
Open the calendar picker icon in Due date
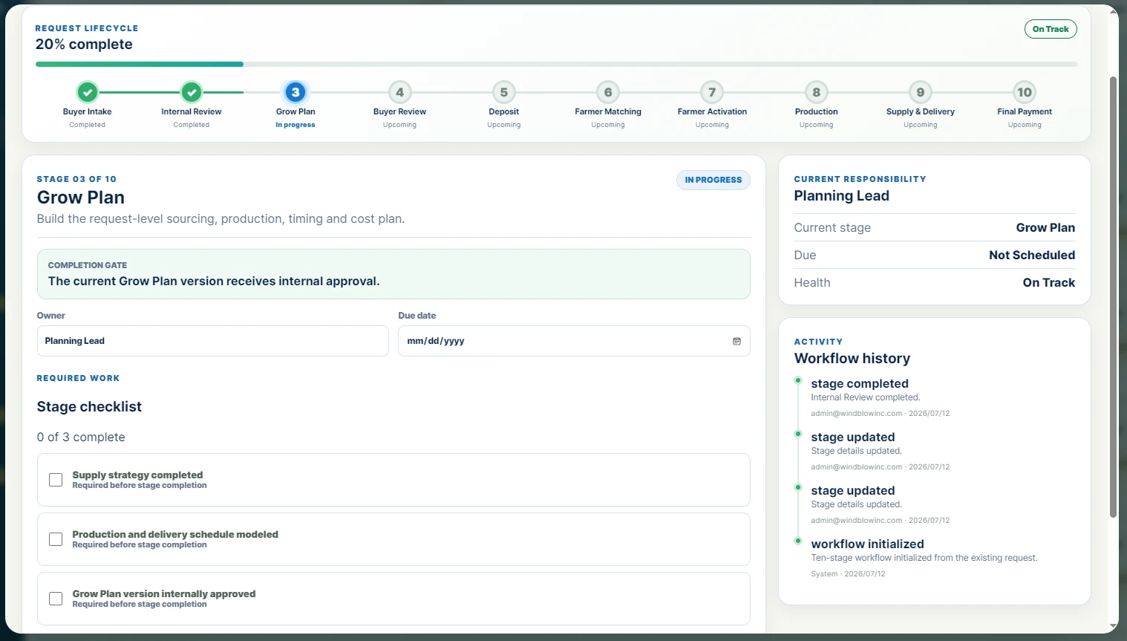[736, 341]
